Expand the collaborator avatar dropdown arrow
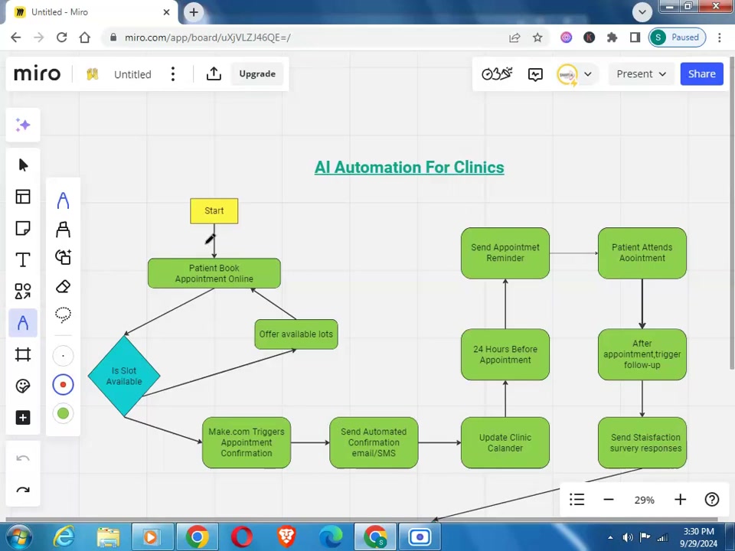This screenshot has height=551, width=735. [x=588, y=74]
